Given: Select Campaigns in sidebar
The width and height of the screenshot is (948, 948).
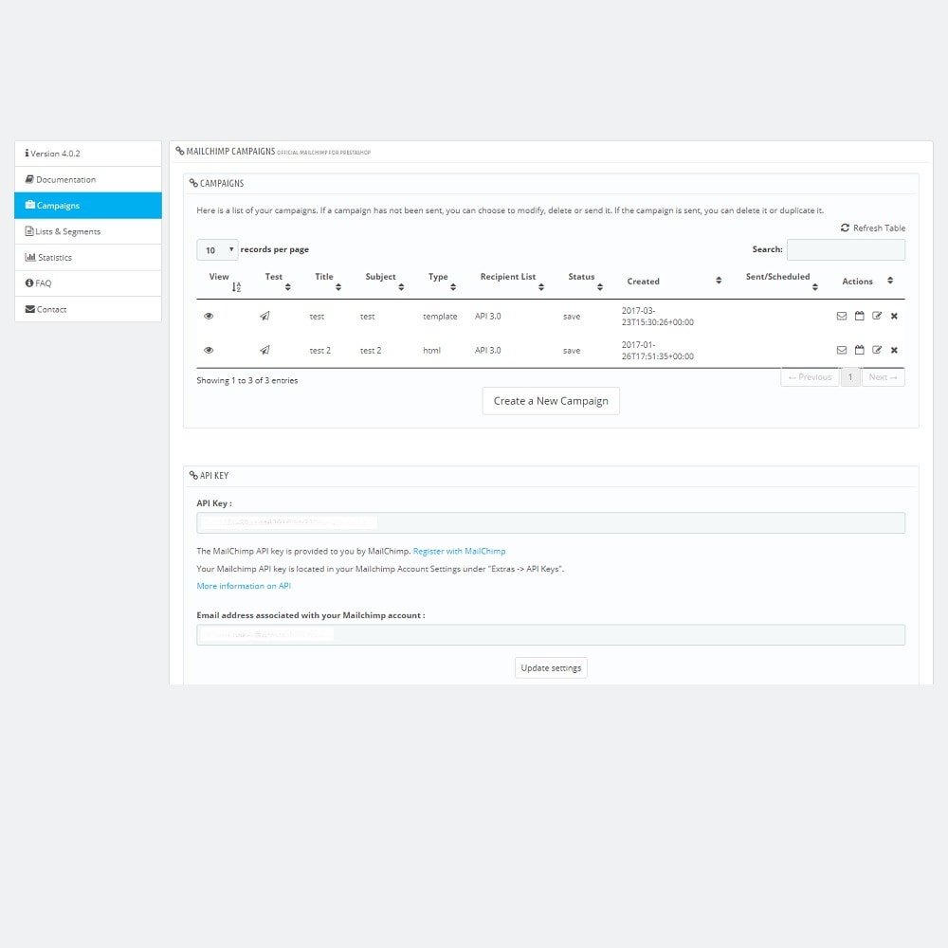Looking at the screenshot, I should coord(87,206).
